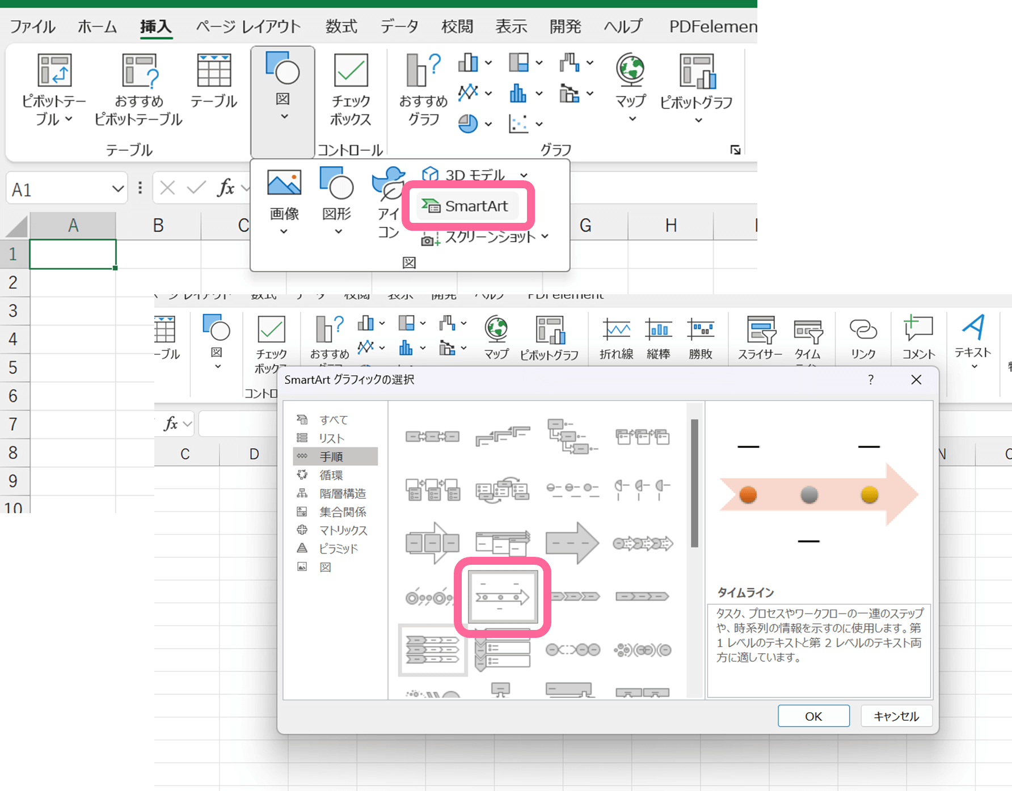The height and width of the screenshot is (791, 1012).
Task: Click おすすめピボットテーブル in the top ribbon
Action: tap(138, 90)
